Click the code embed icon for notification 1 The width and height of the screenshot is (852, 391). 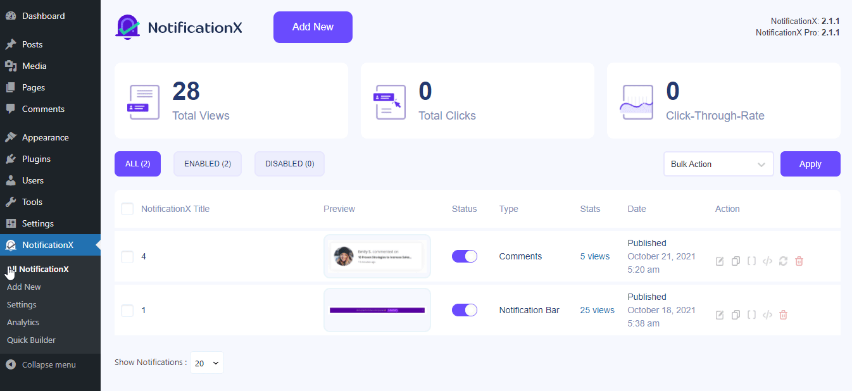point(767,315)
